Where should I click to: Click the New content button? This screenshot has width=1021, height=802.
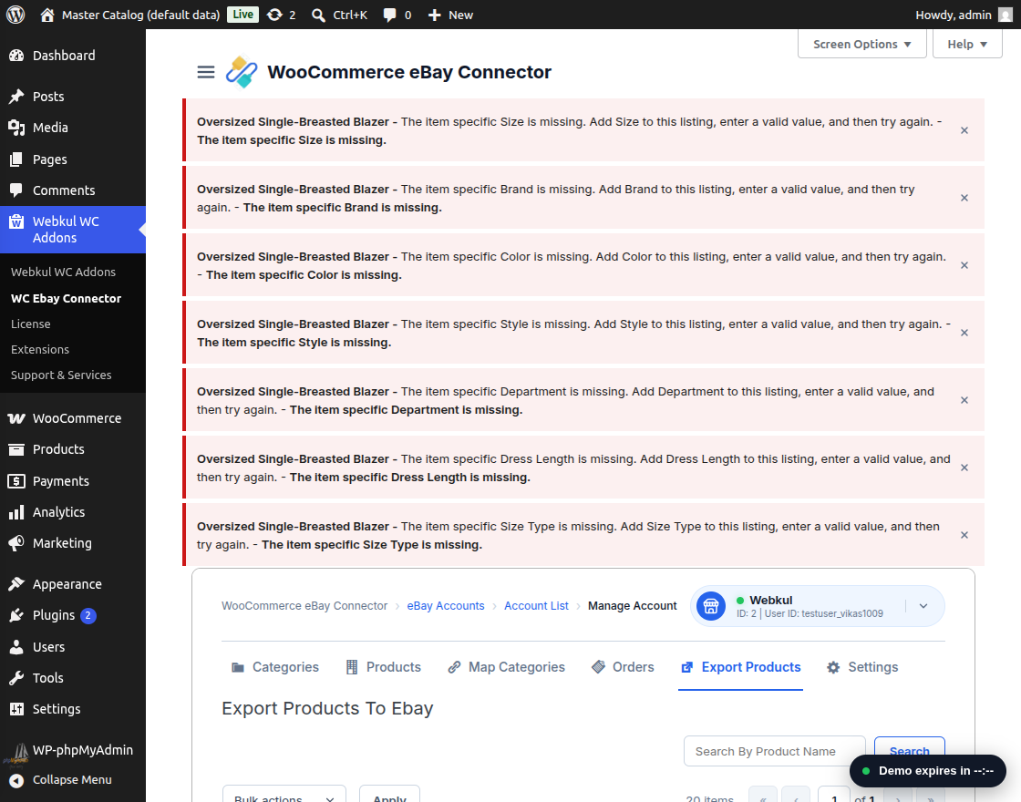pos(450,15)
